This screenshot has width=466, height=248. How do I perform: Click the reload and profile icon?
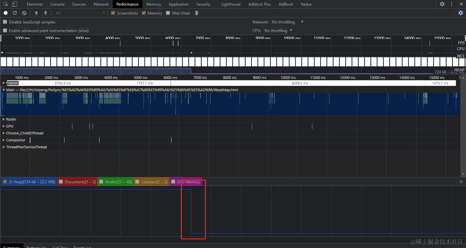tap(15, 13)
